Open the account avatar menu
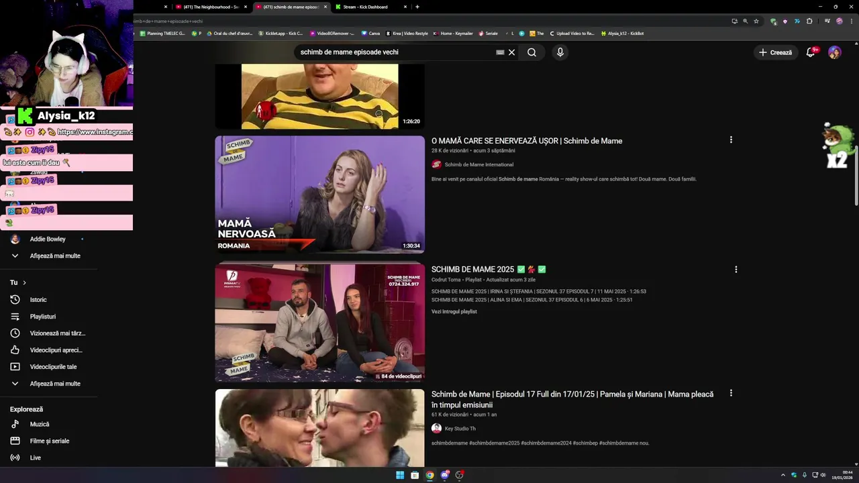 tap(834, 52)
